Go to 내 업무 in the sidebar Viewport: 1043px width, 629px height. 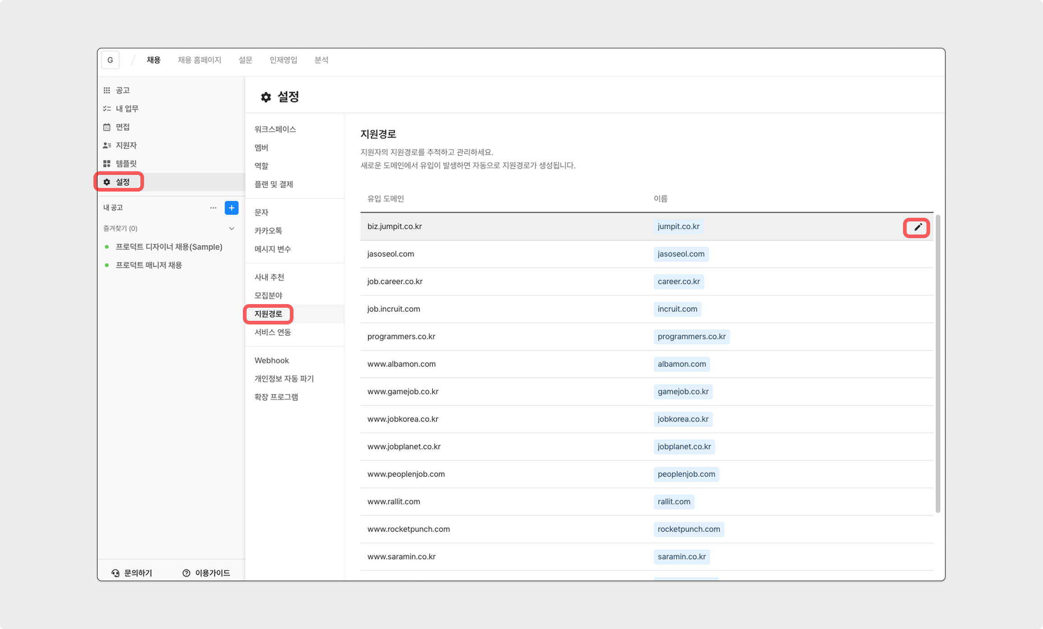(x=127, y=108)
